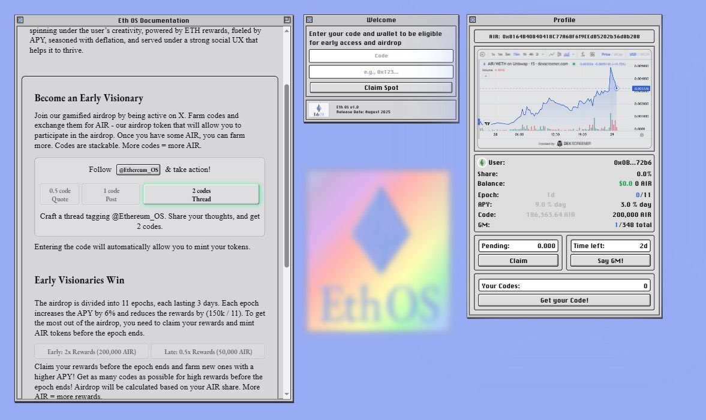Open the chart indicators icon

[x=582, y=55]
